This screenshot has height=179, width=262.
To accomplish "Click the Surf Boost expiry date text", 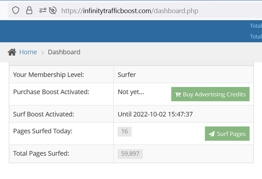I will 155,114.
